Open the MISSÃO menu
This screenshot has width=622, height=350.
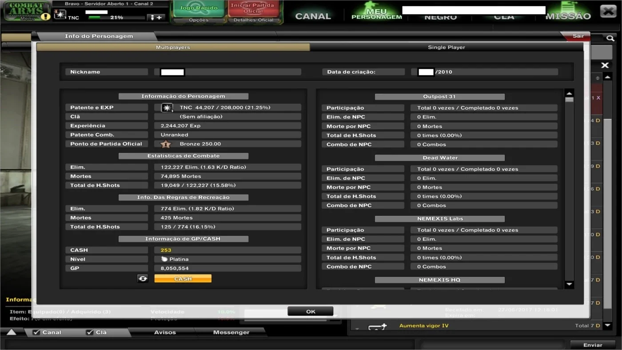tap(568, 16)
